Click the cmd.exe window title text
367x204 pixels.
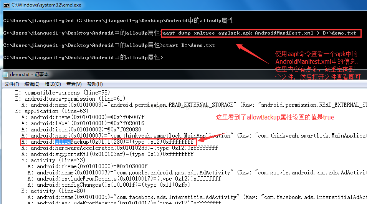[x=46, y=5]
